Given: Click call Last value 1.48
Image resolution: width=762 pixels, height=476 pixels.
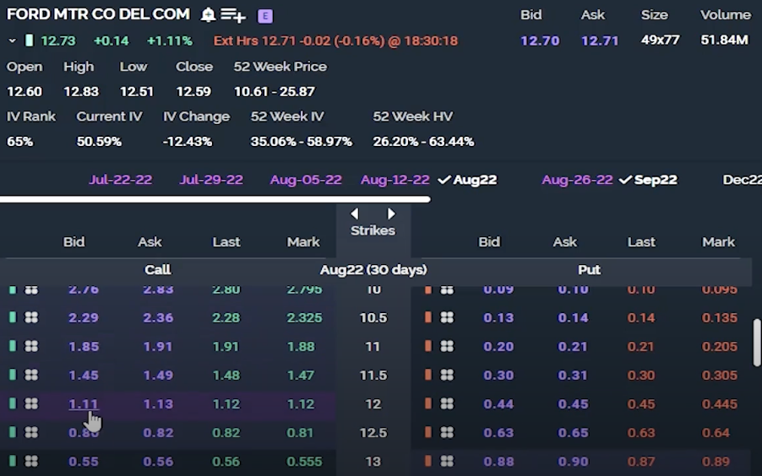Looking at the screenshot, I should point(226,376).
